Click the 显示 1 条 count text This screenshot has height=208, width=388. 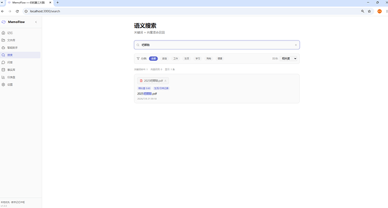click(x=170, y=70)
